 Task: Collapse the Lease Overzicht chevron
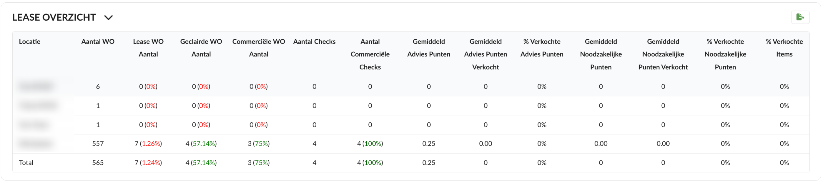pos(109,18)
